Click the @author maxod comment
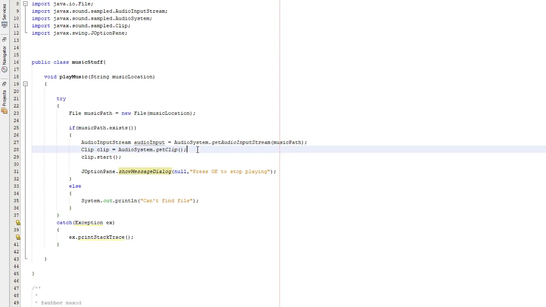 click(61, 303)
